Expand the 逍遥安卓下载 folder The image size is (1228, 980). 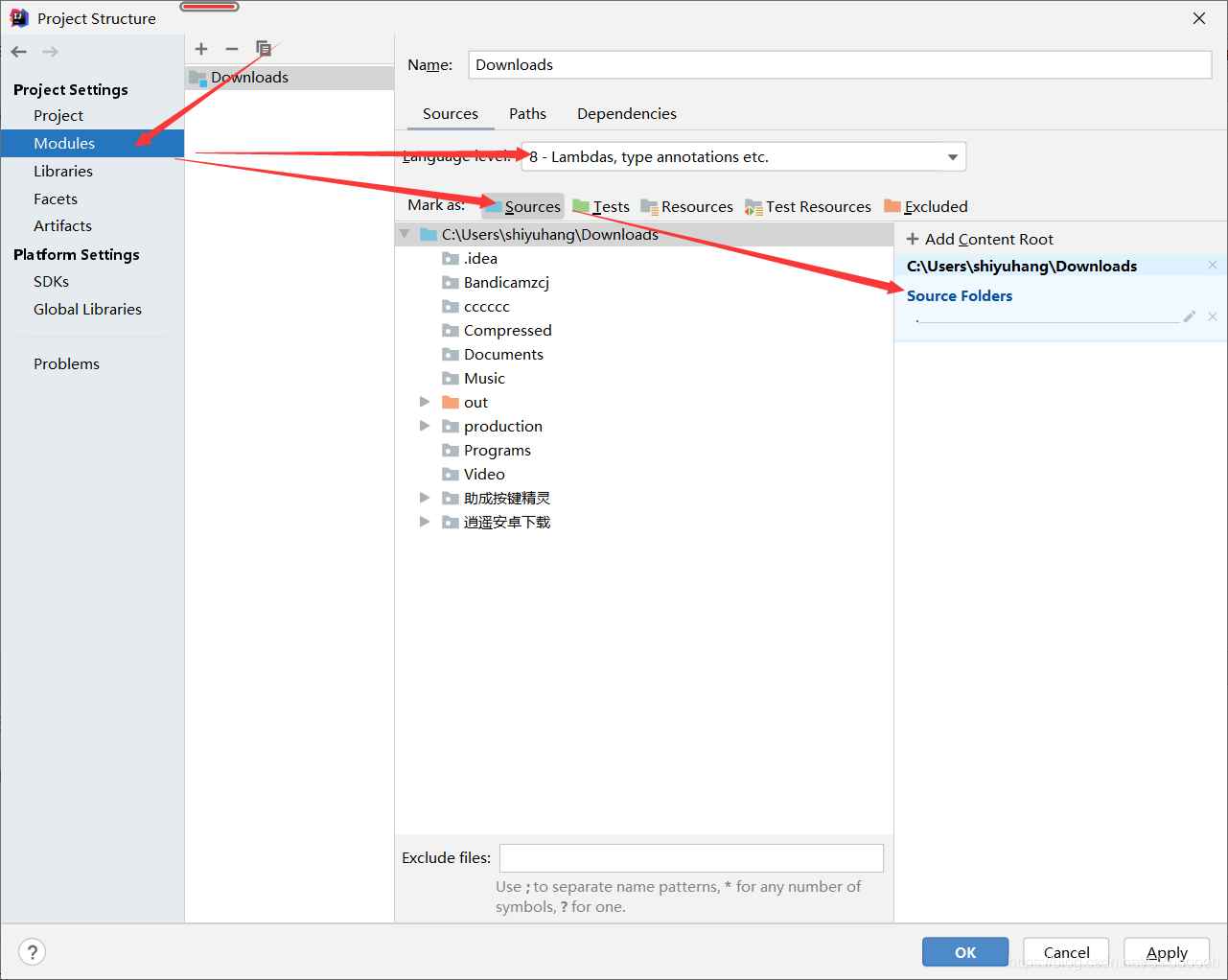click(x=425, y=522)
